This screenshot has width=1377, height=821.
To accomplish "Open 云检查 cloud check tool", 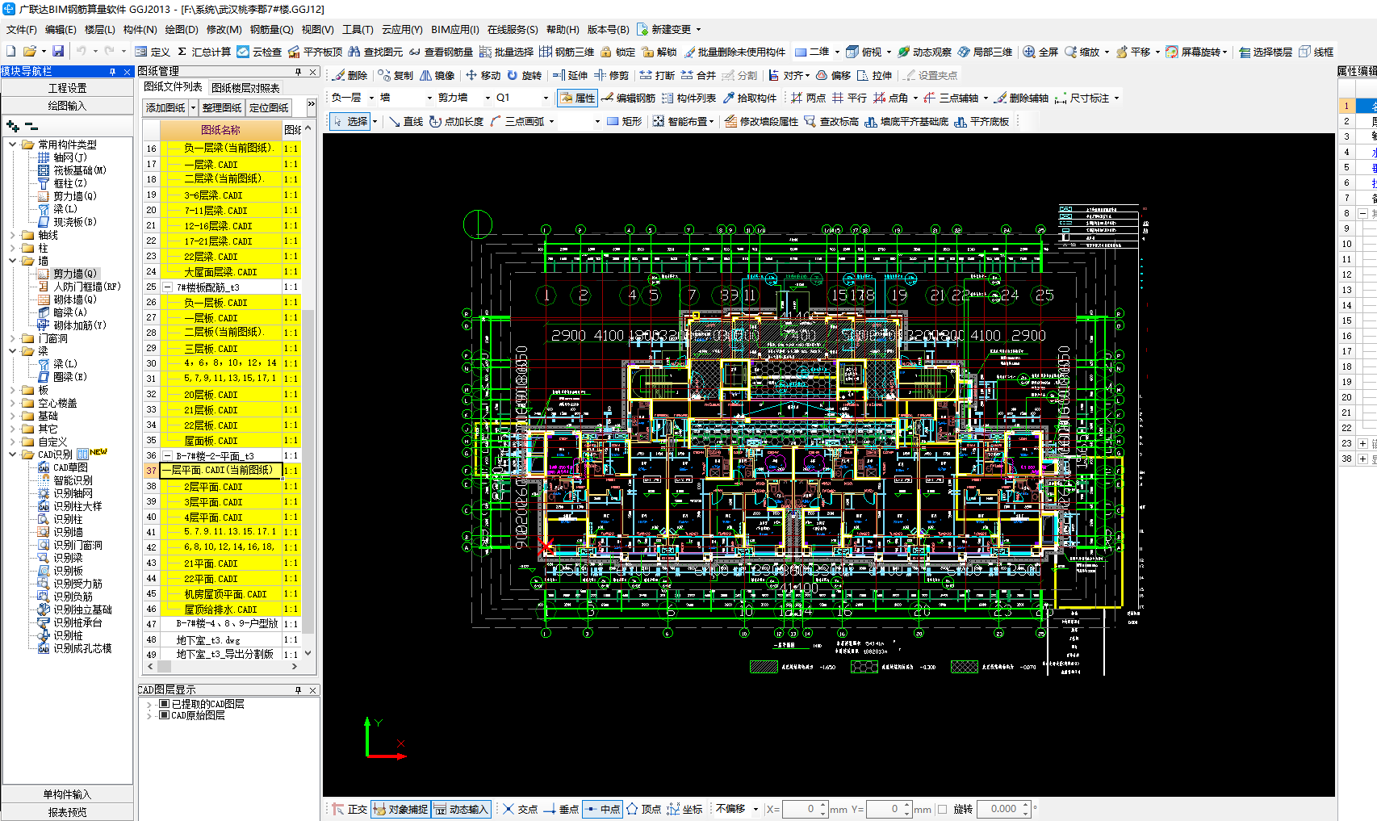I will (x=259, y=52).
